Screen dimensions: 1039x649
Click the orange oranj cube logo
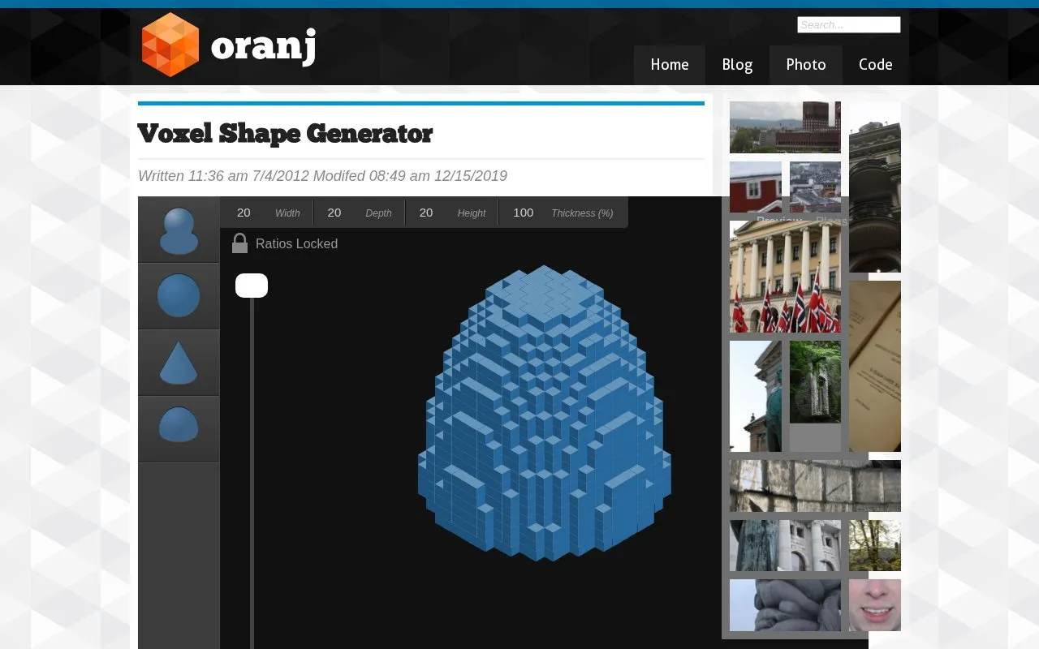point(170,45)
